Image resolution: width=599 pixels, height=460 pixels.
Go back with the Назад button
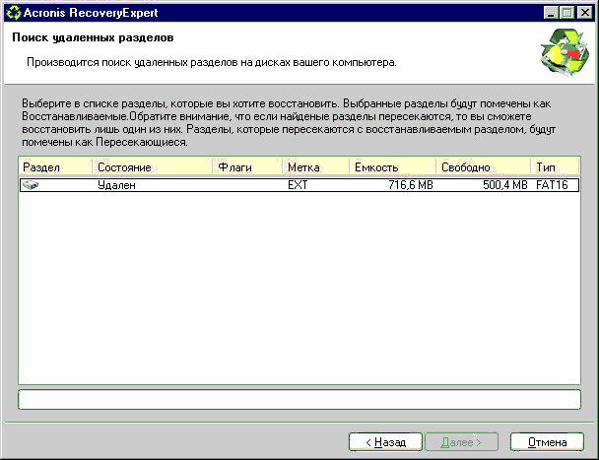click(x=385, y=442)
